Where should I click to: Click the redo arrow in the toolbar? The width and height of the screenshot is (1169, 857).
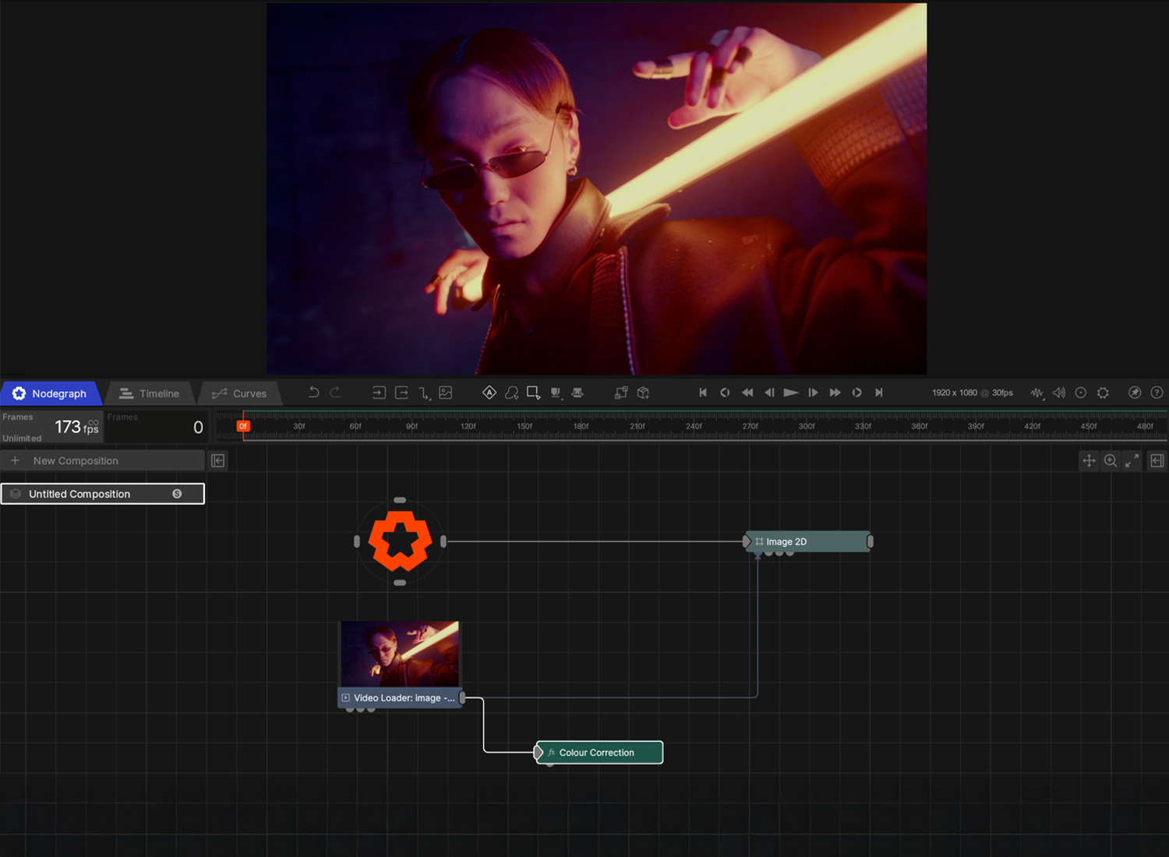[335, 393]
